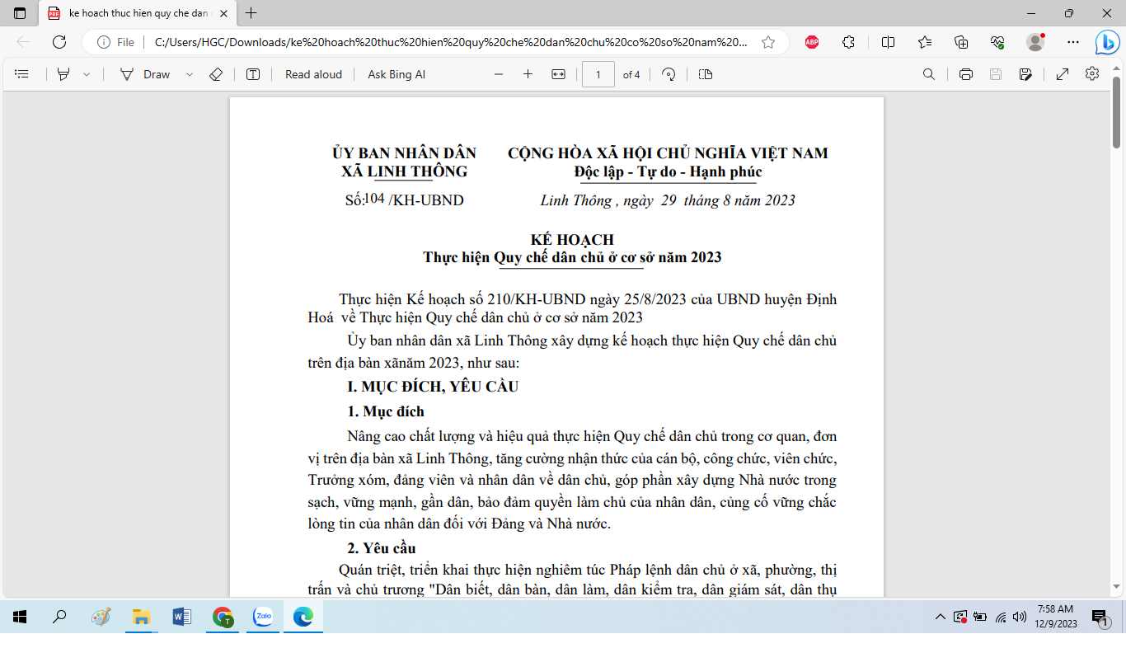1126x648 pixels.
Task: Select the PDF document tab
Action: [138, 13]
